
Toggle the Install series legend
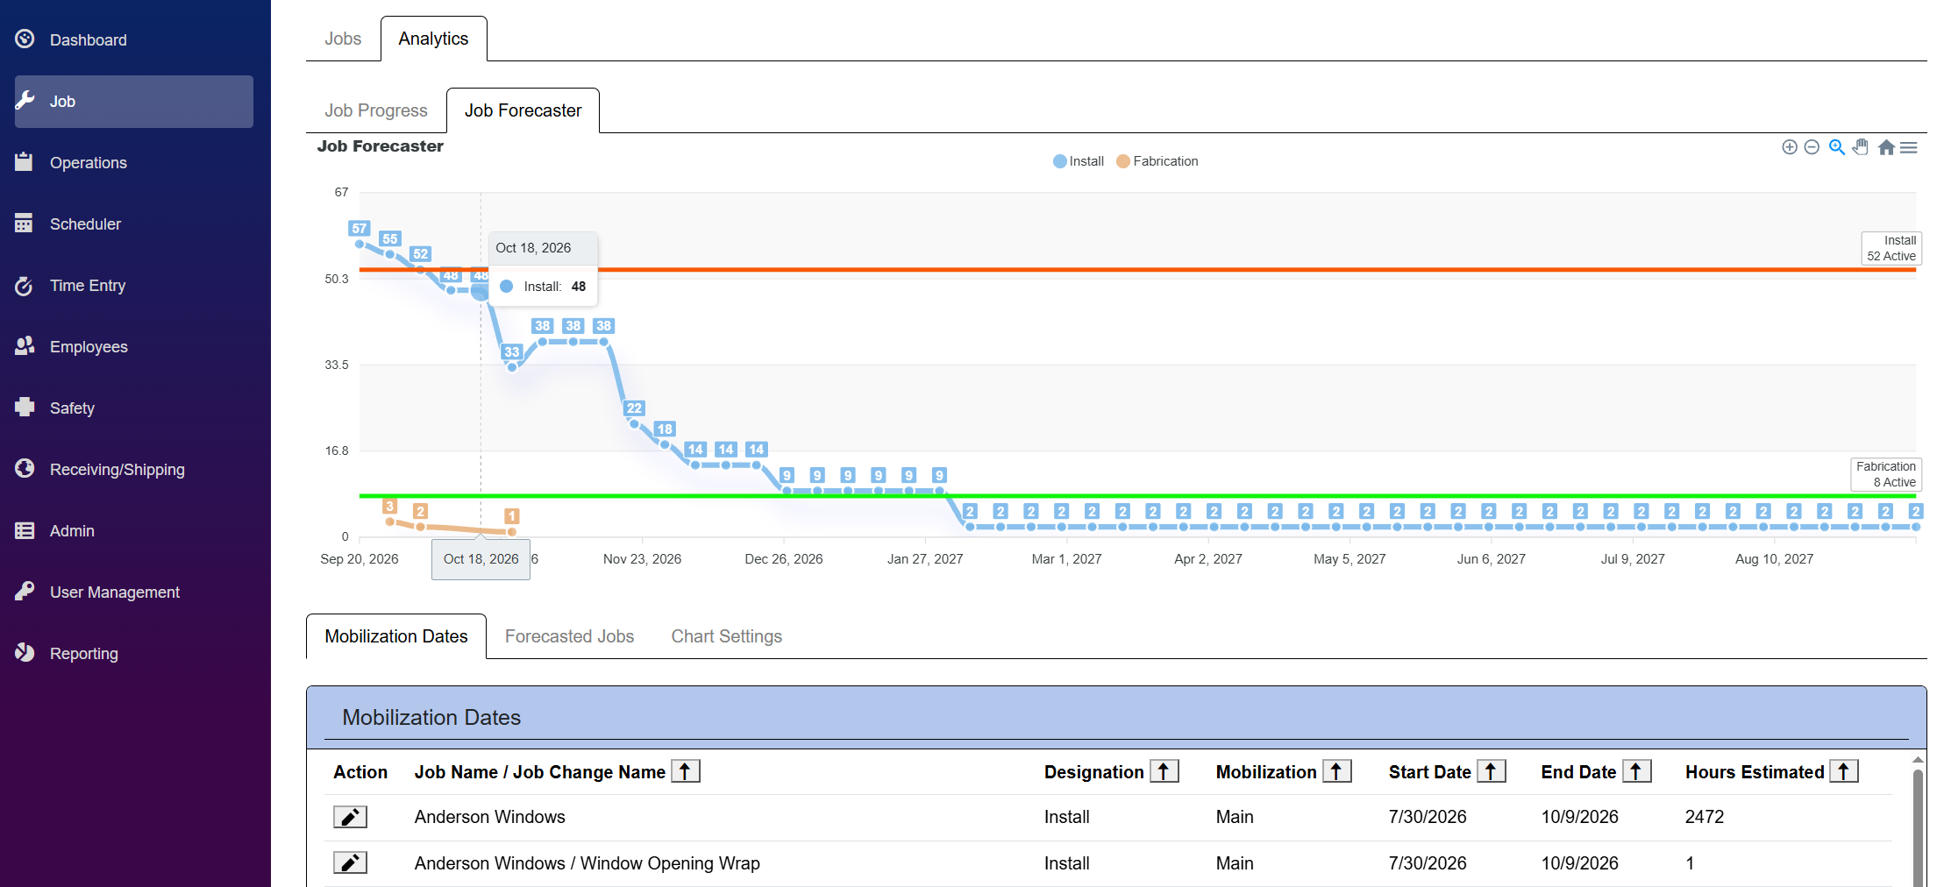pos(1079,161)
